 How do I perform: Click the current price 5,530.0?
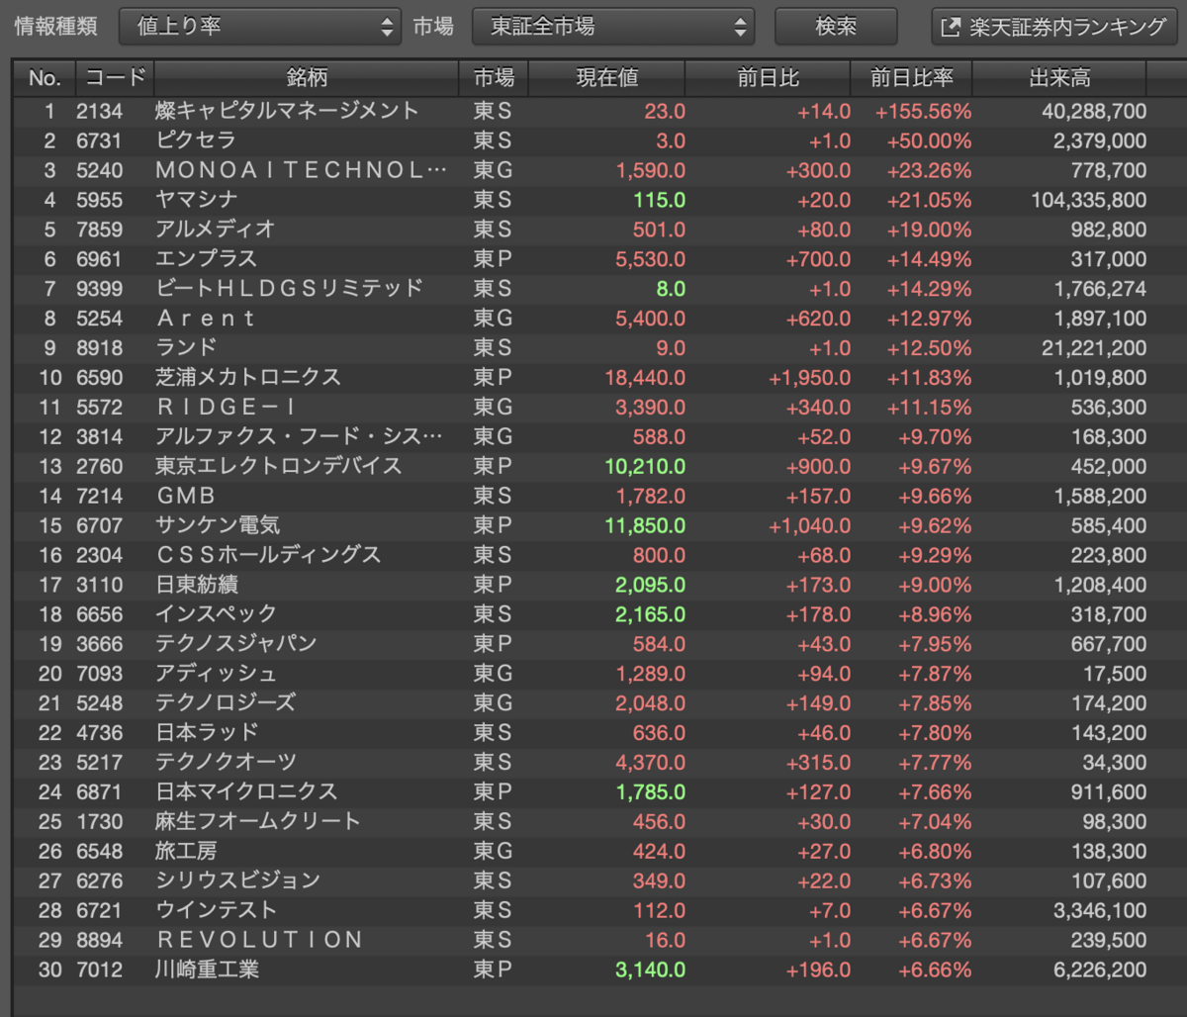point(650,259)
